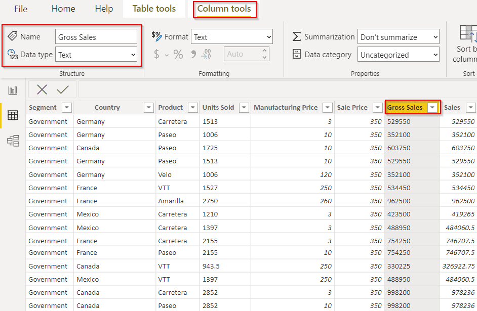This screenshot has height=311, width=477.
Task: Open currency symbol dropdown arrow
Action: coord(167,55)
